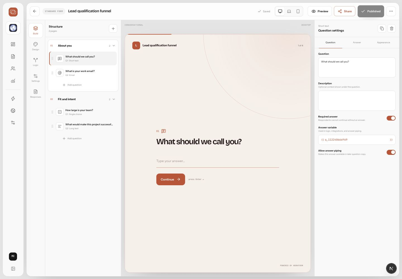Add a new page with plus button
Image resolution: width=402 pixels, height=279 pixels.
click(113, 28)
